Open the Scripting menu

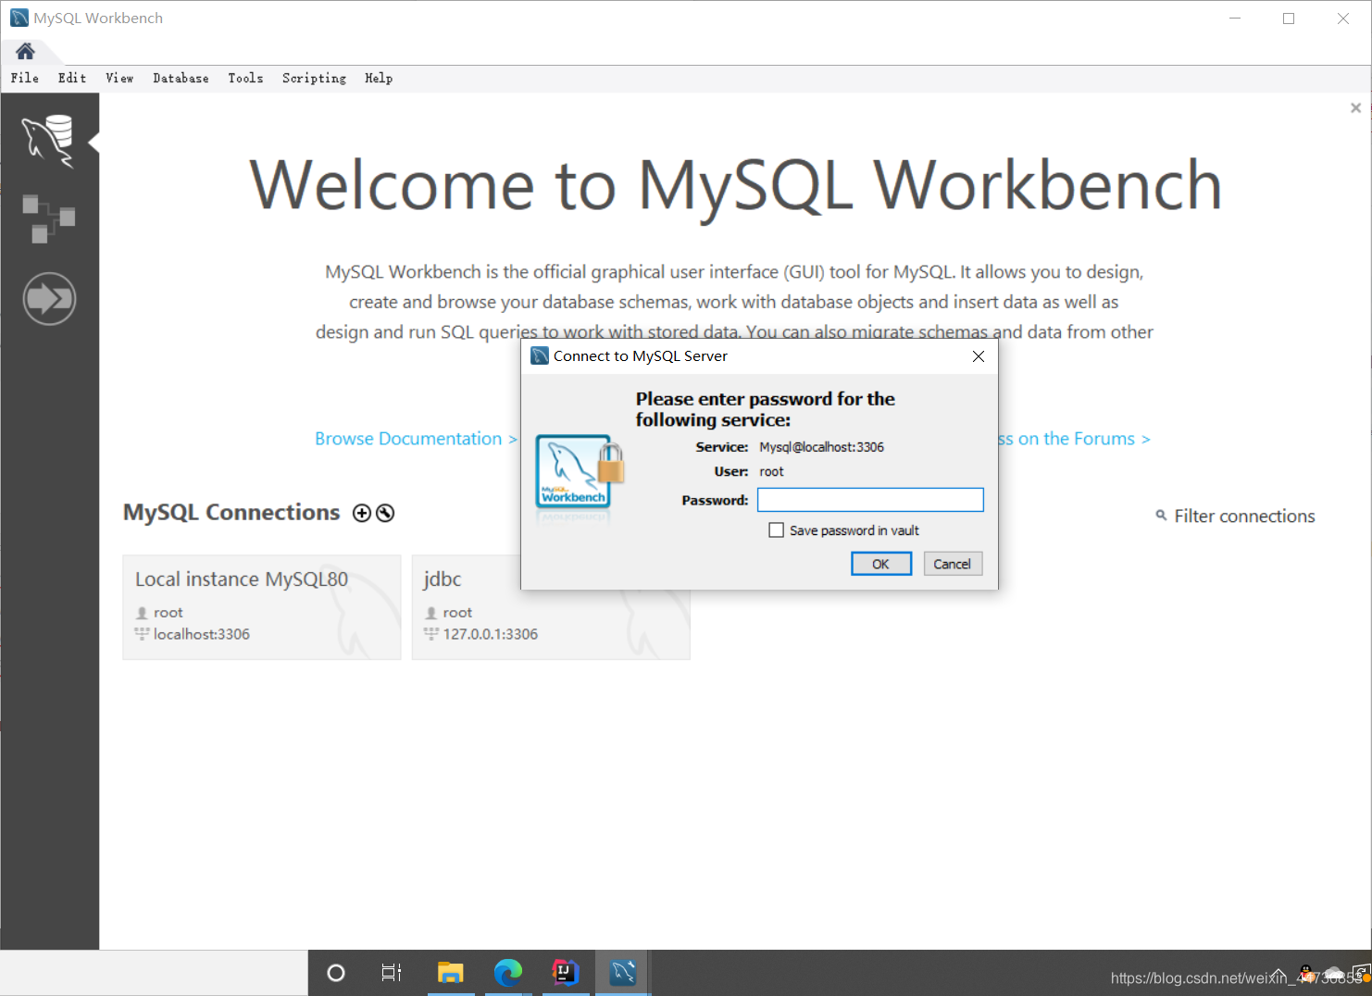coord(314,79)
